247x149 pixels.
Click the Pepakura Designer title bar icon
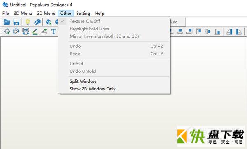(5, 5)
